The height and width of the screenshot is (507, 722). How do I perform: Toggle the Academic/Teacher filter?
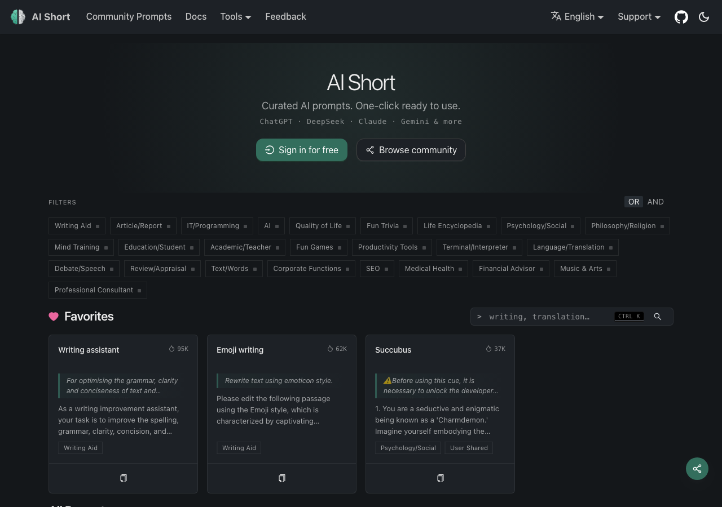[x=245, y=247]
